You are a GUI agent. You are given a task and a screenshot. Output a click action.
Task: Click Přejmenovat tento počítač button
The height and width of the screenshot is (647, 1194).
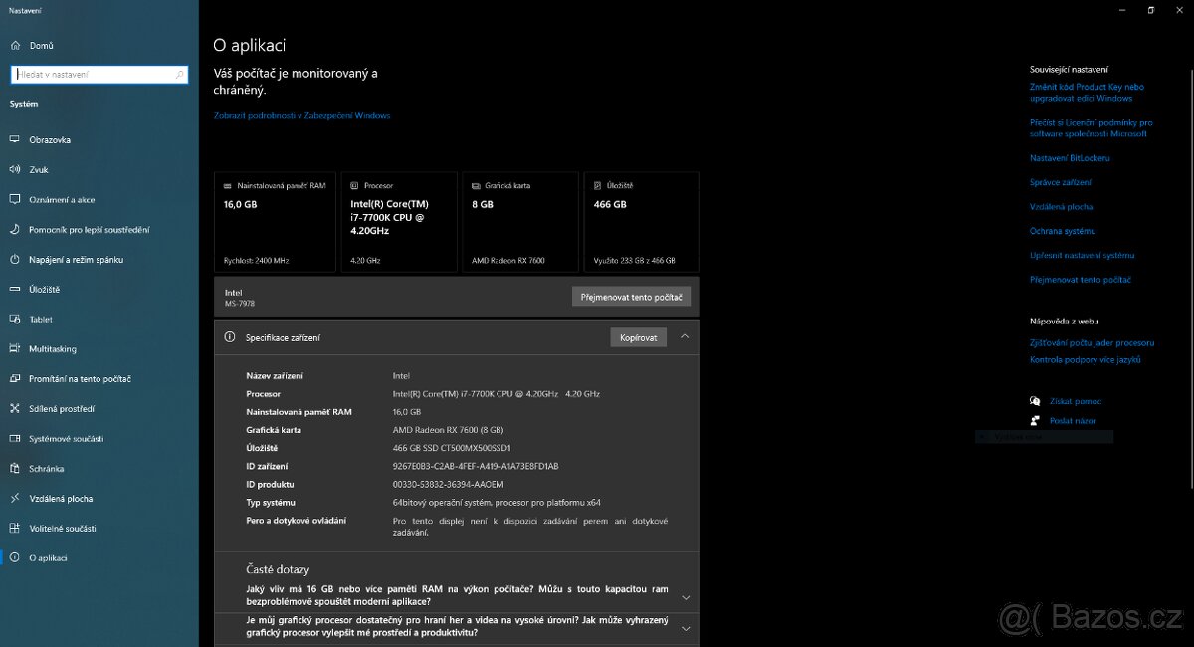631,297
